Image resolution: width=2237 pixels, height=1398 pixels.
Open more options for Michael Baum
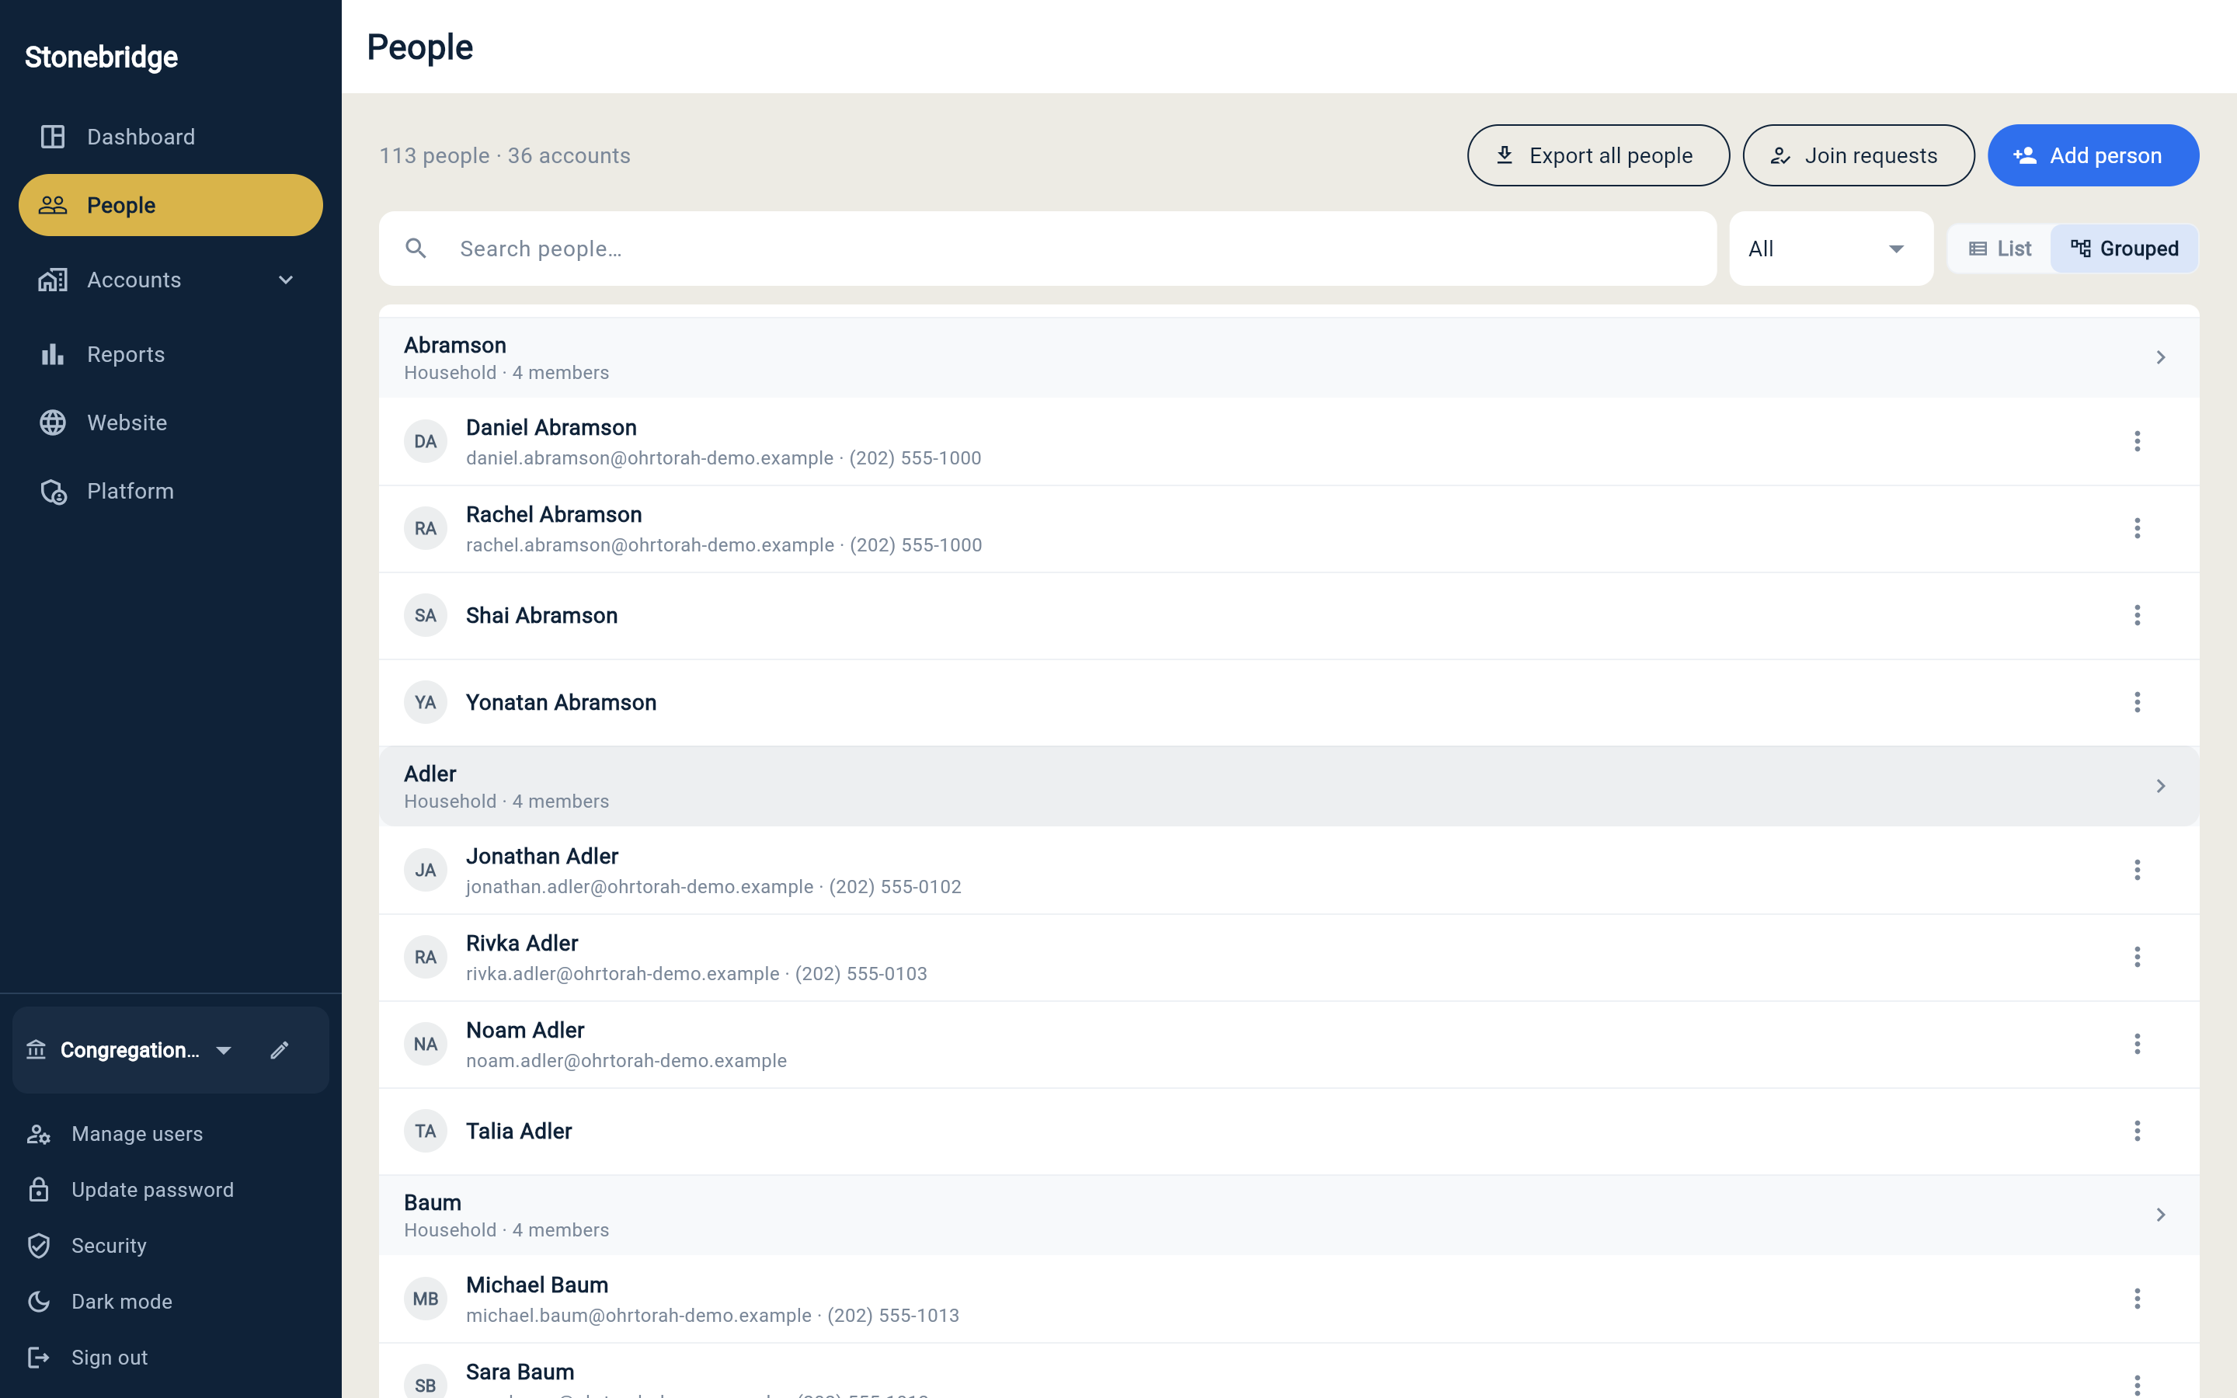[x=2137, y=1299]
